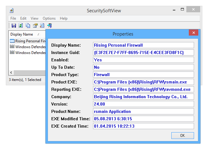This screenshot has height=150, width=210.
Task: Open Properties via the toolbar icon
Action: (x=35, y=25)
